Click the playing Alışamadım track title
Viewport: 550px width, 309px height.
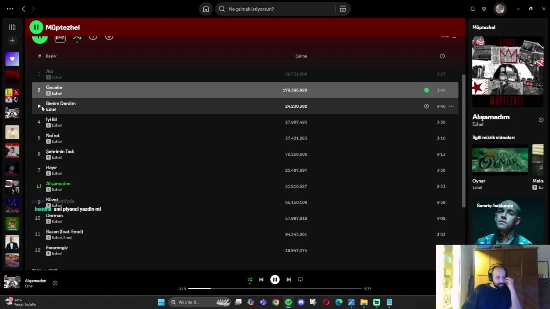coord(58,184)
